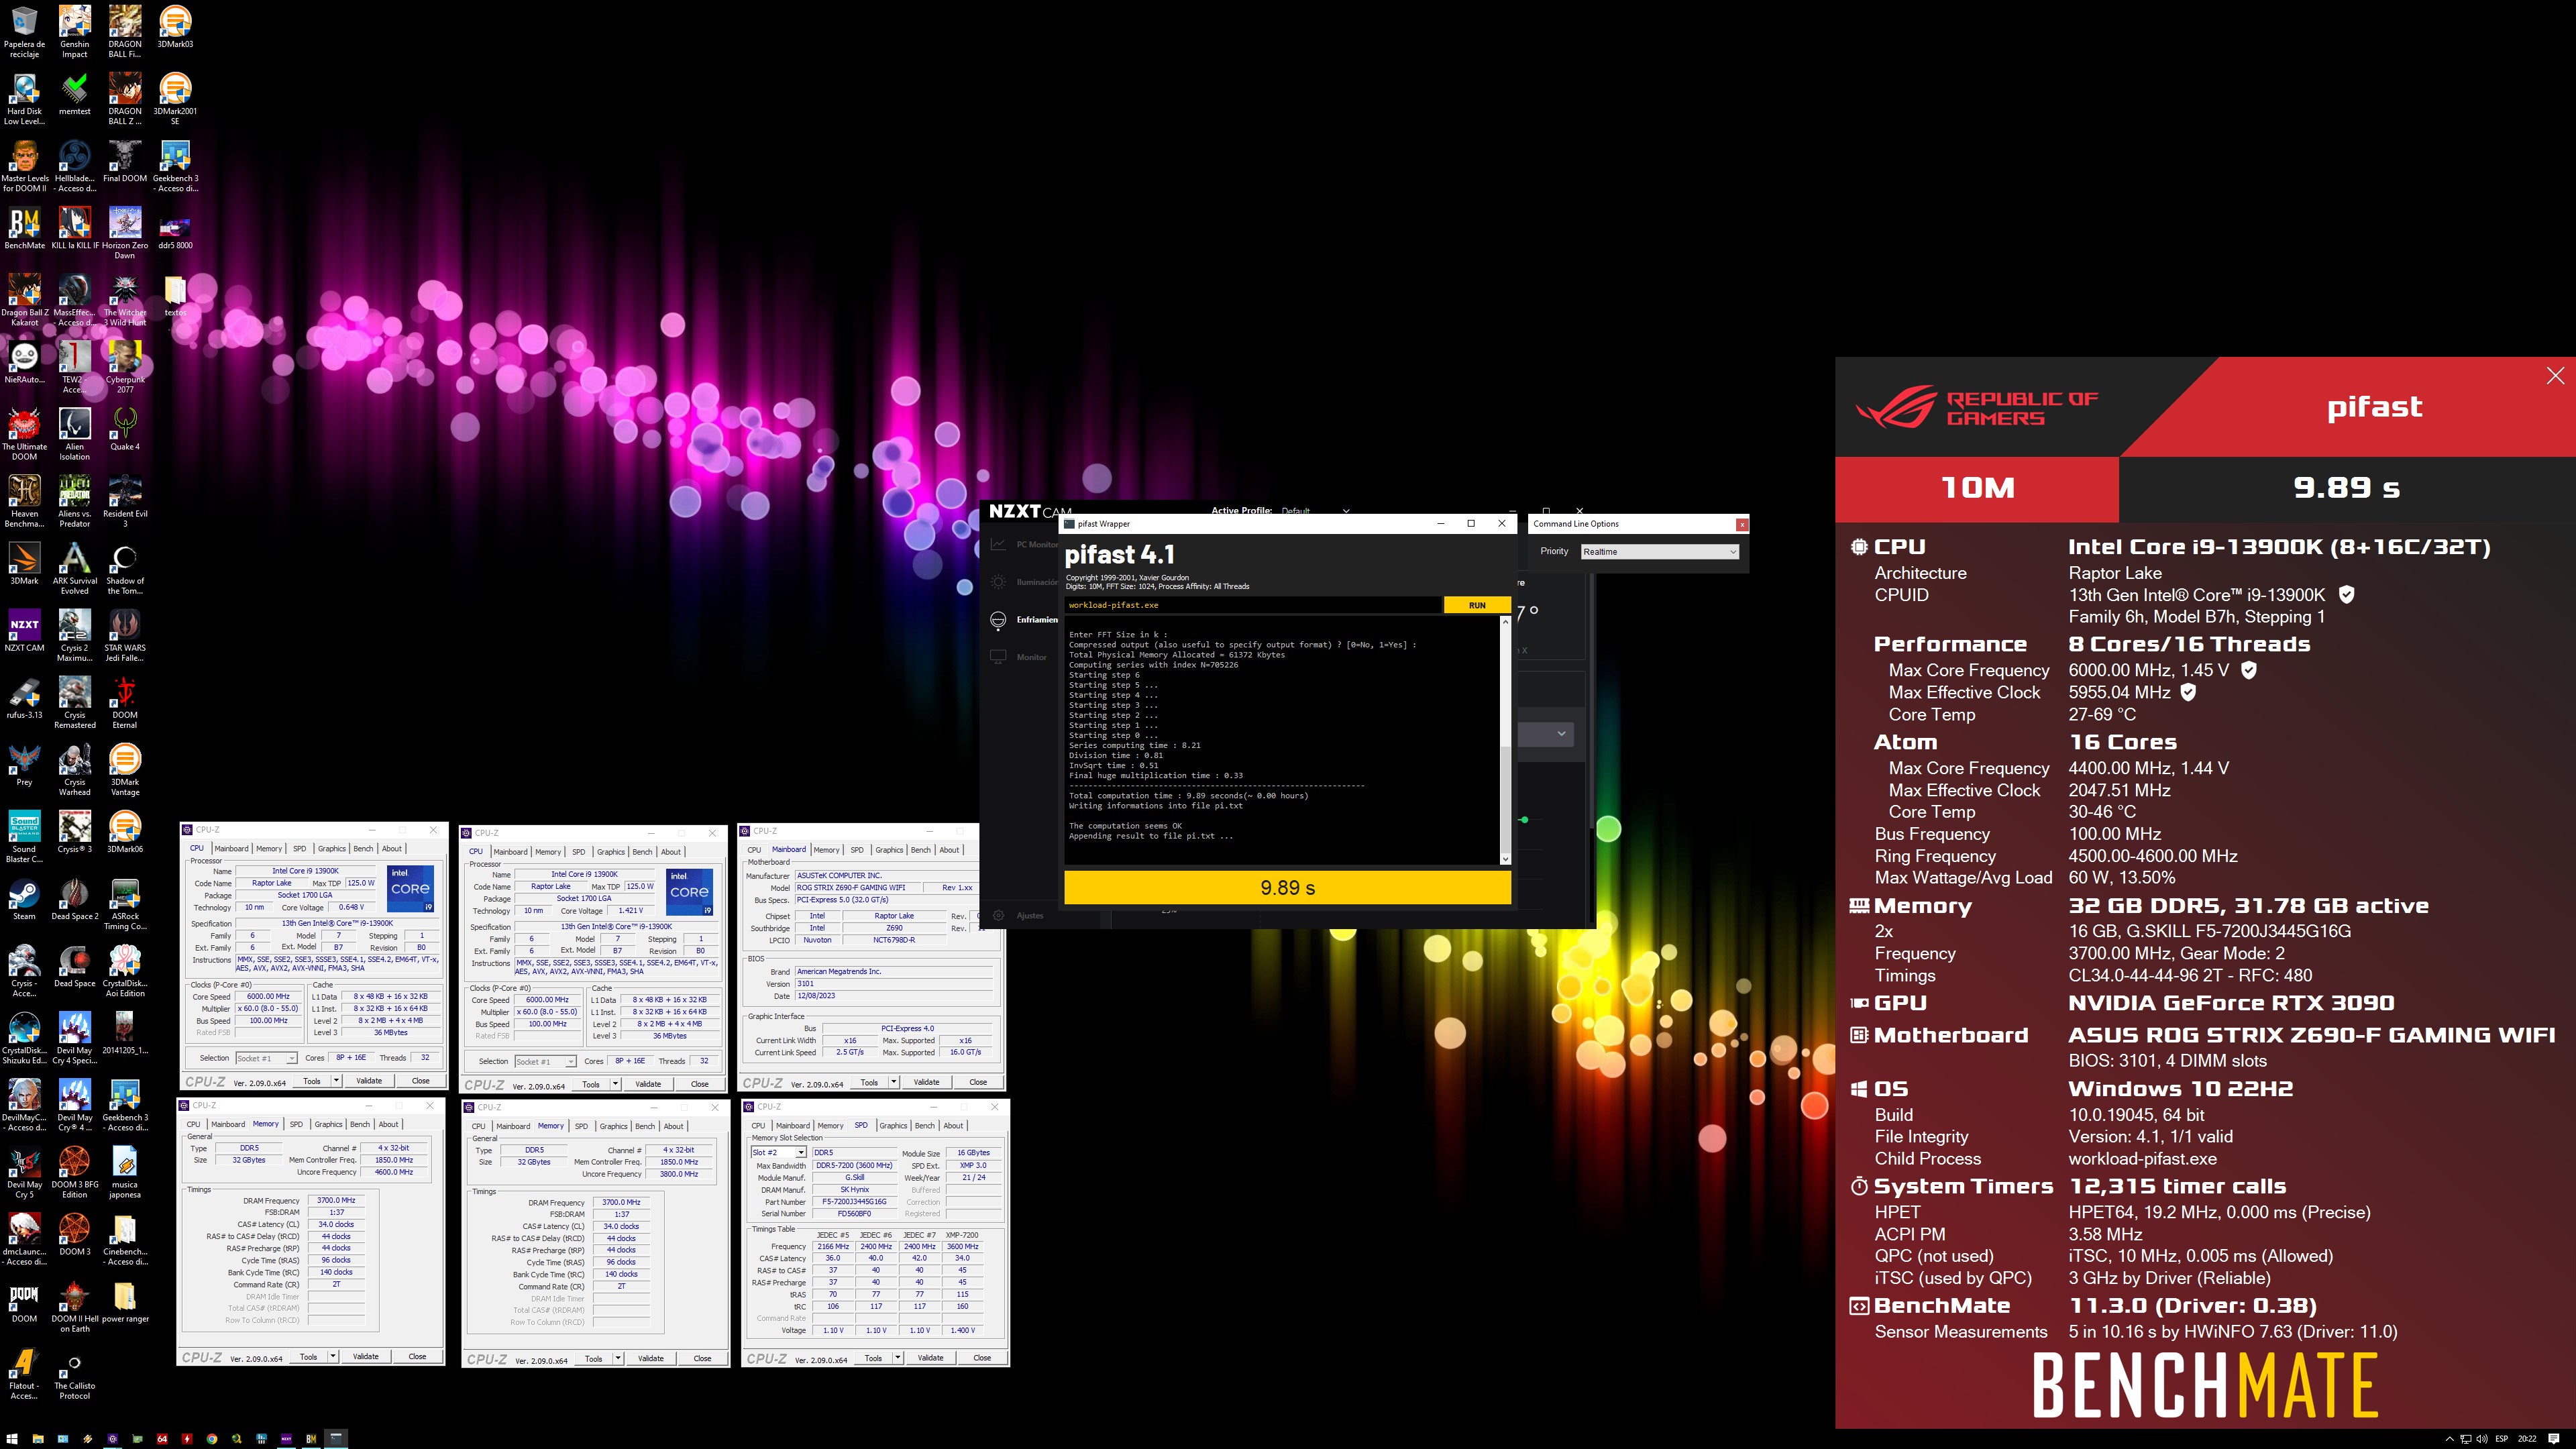Image resolution: width=2576 pixels, height=1449 pixels.
Task: Click the yellow RUN button in pifast
Action: click(1477, 605)
